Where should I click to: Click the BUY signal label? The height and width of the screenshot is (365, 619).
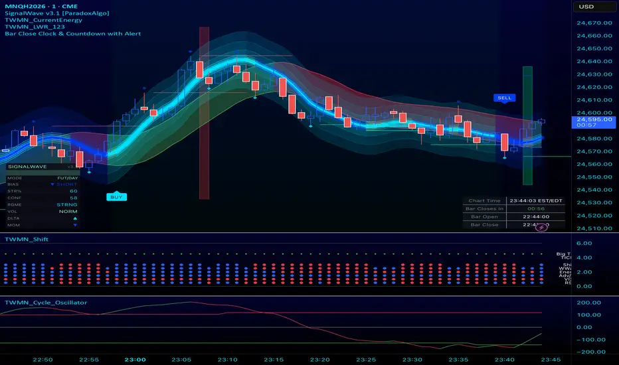point(116,197)
